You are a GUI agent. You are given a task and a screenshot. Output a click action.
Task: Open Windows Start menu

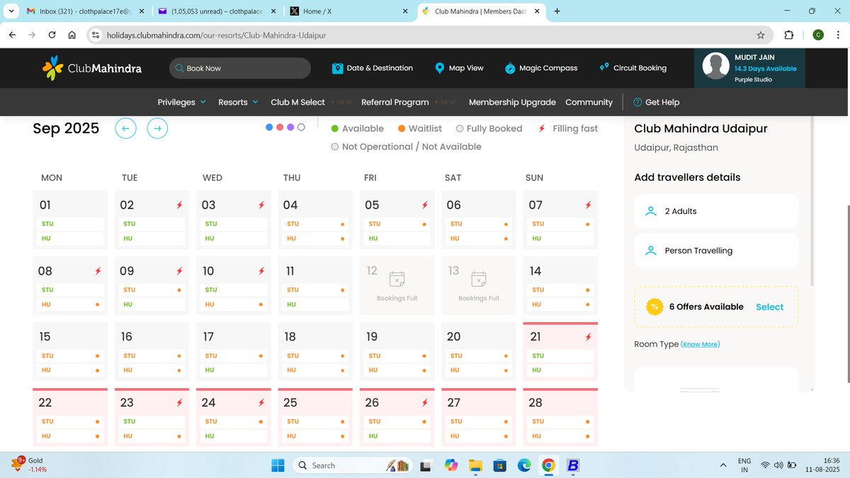click(x=278, y=465)
